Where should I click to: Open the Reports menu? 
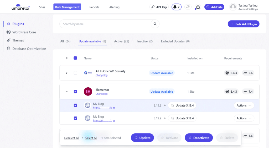(94, 7)
